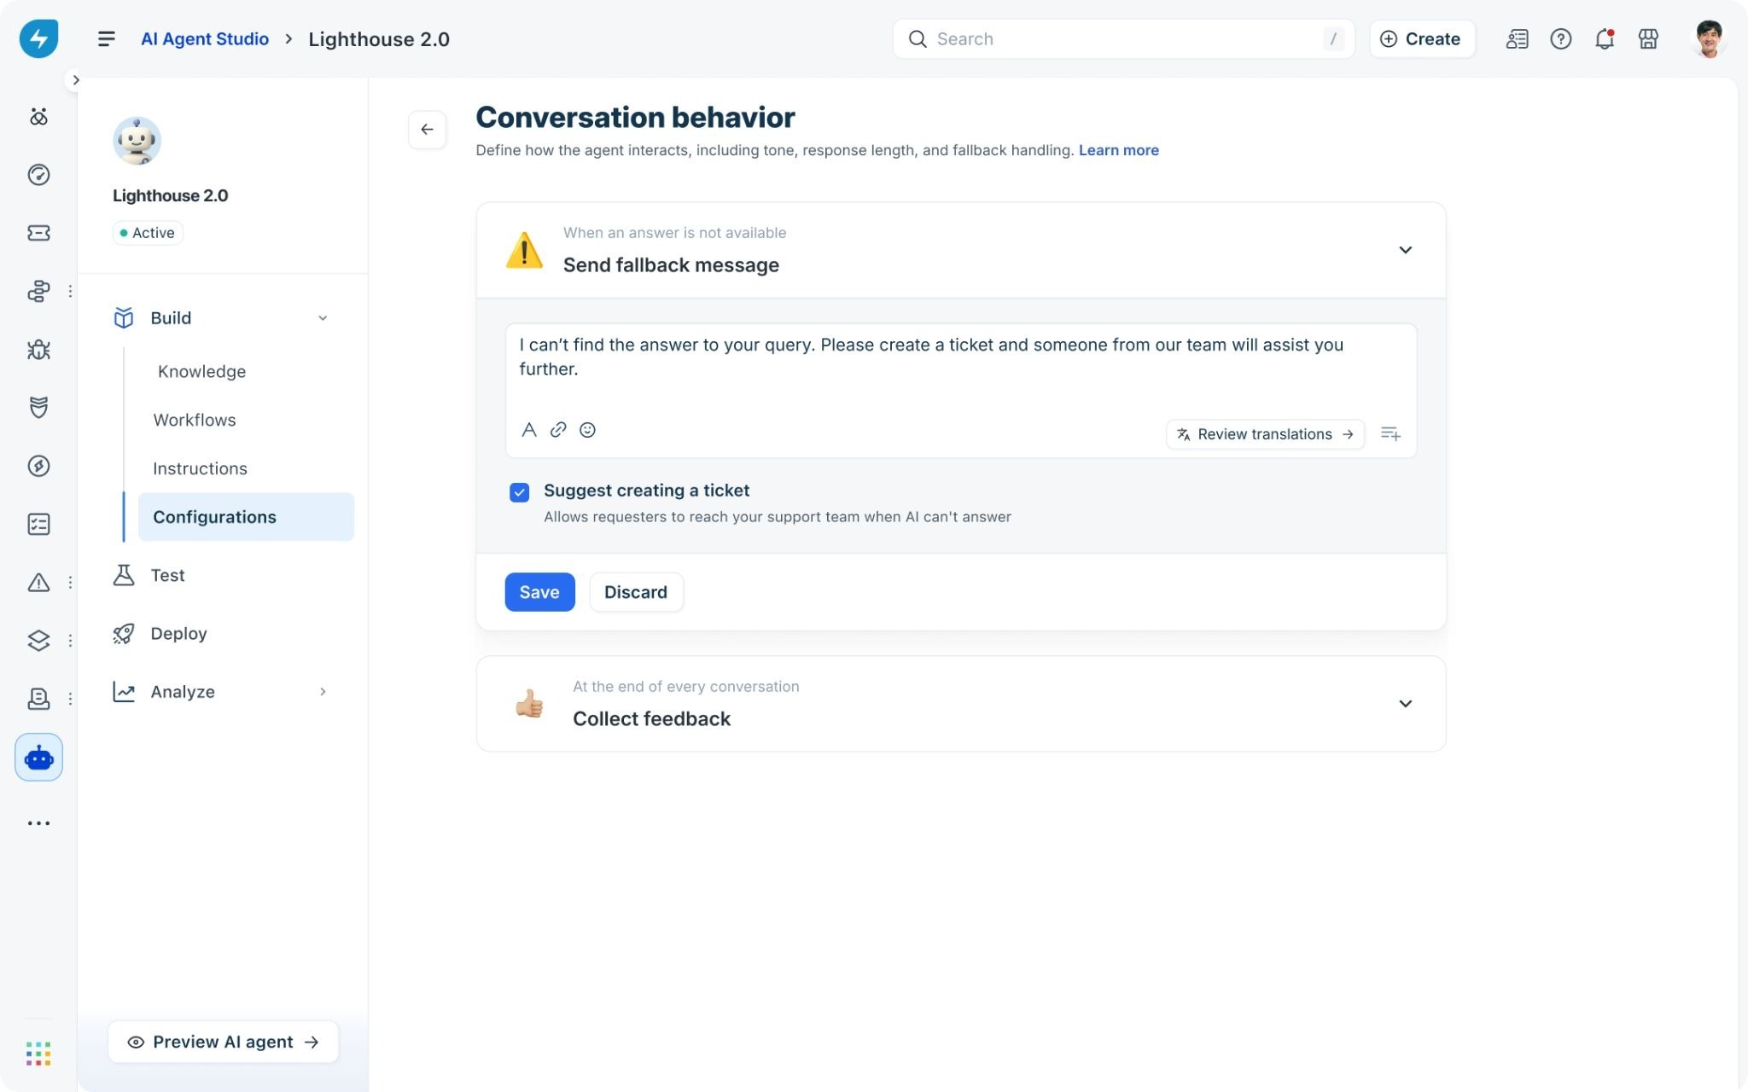Open the notifications bell
The height and width of the screenshot is (1092, 1748).
tap(1605, 39)
